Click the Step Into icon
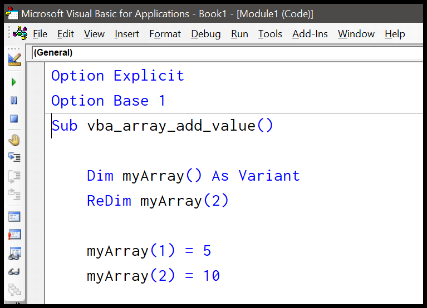This screenshot has width=427, height=308. pyautogui.click(x=14, y=158)
